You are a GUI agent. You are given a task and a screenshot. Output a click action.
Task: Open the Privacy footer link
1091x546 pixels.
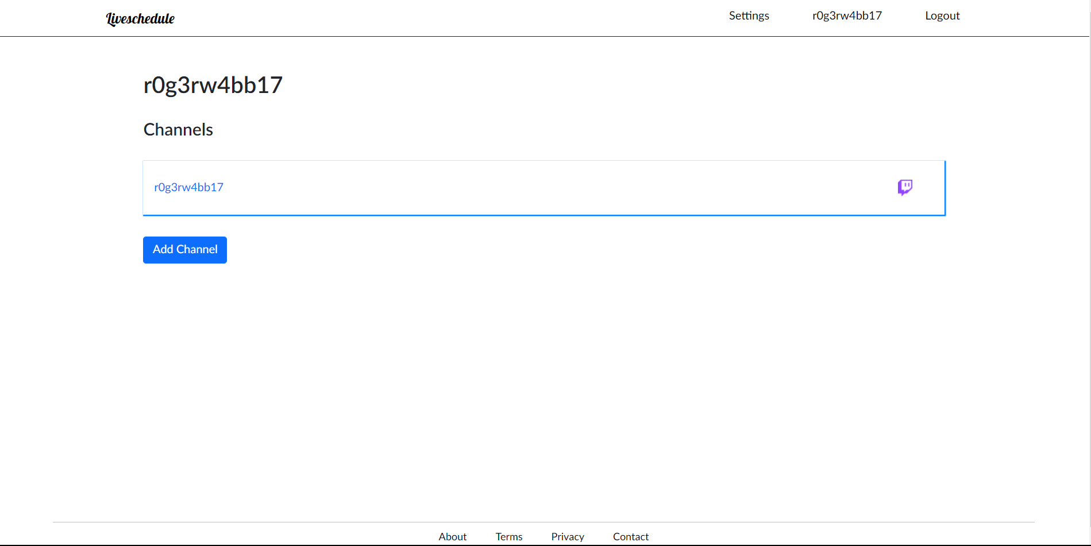568,536
